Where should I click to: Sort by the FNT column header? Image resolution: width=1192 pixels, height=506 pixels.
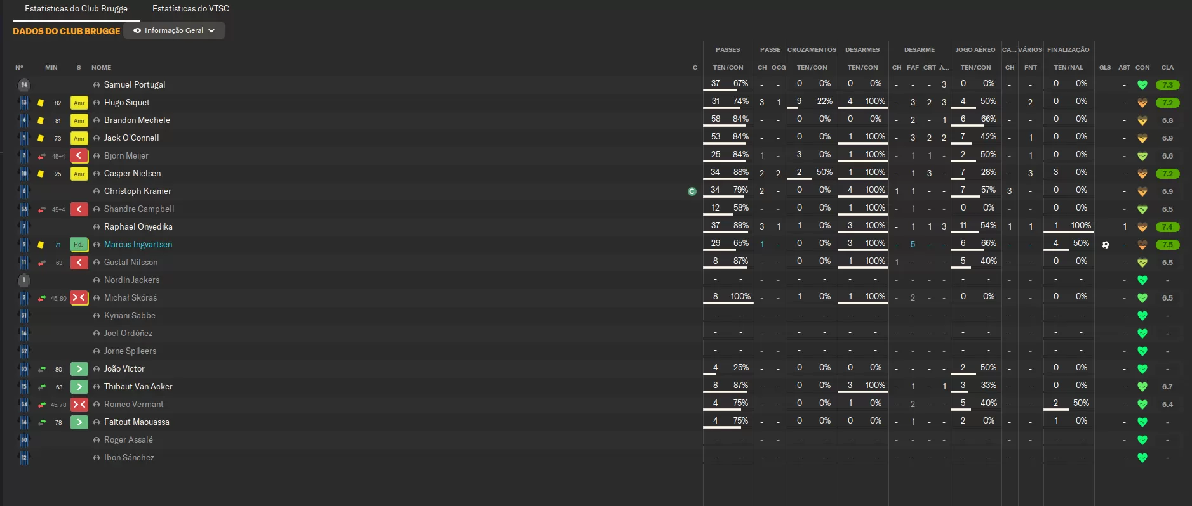(x=1031, y=68)
